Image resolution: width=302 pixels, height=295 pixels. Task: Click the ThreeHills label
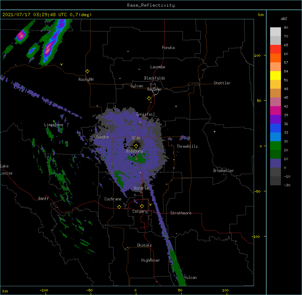(187, 146)
